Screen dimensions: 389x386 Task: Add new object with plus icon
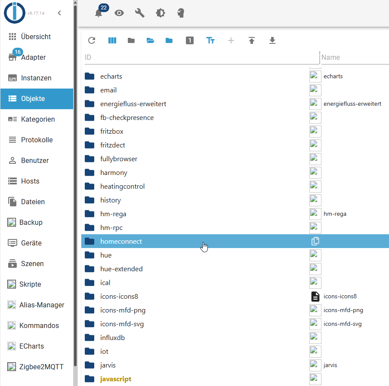[x=231, y=40]
